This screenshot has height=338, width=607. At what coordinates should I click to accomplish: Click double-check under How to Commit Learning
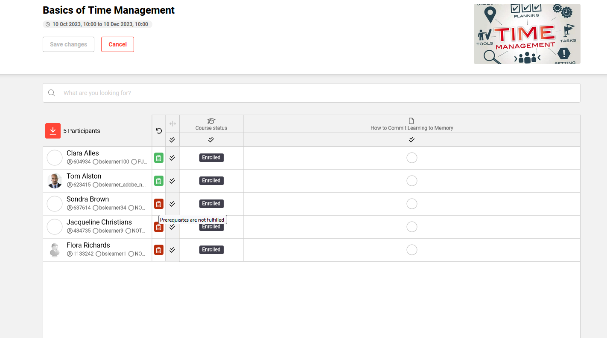tap(411, 140)
